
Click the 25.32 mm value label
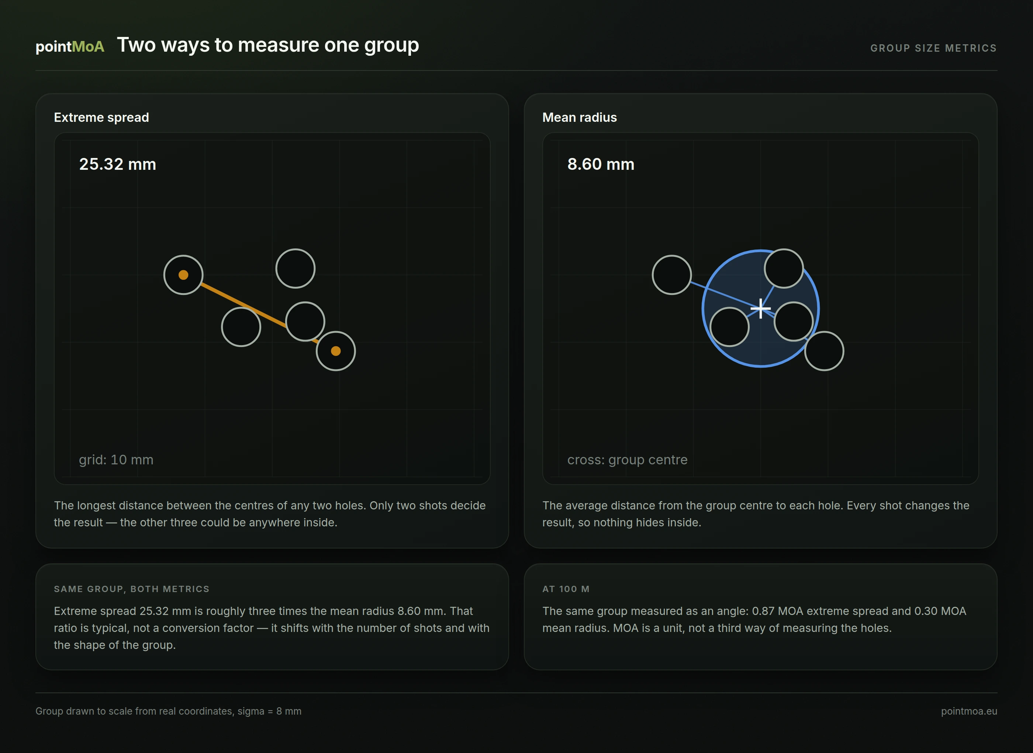[x=118, y=164]
